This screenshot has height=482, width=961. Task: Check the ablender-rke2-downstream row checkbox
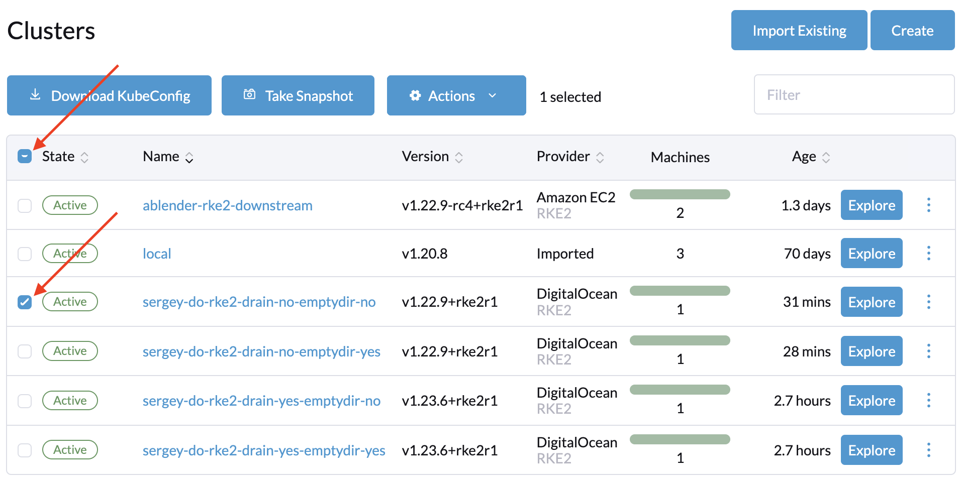(25, 205)
